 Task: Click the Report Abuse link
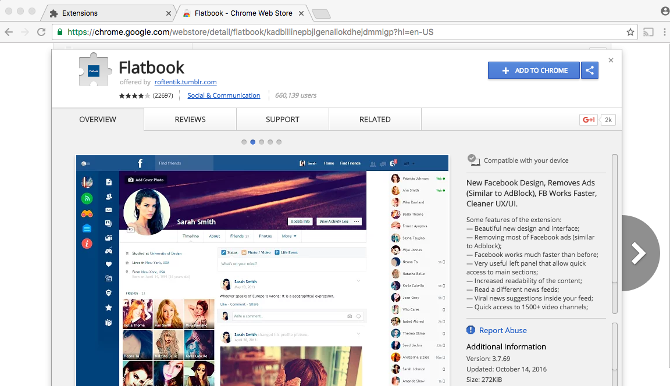coord(503,331)
